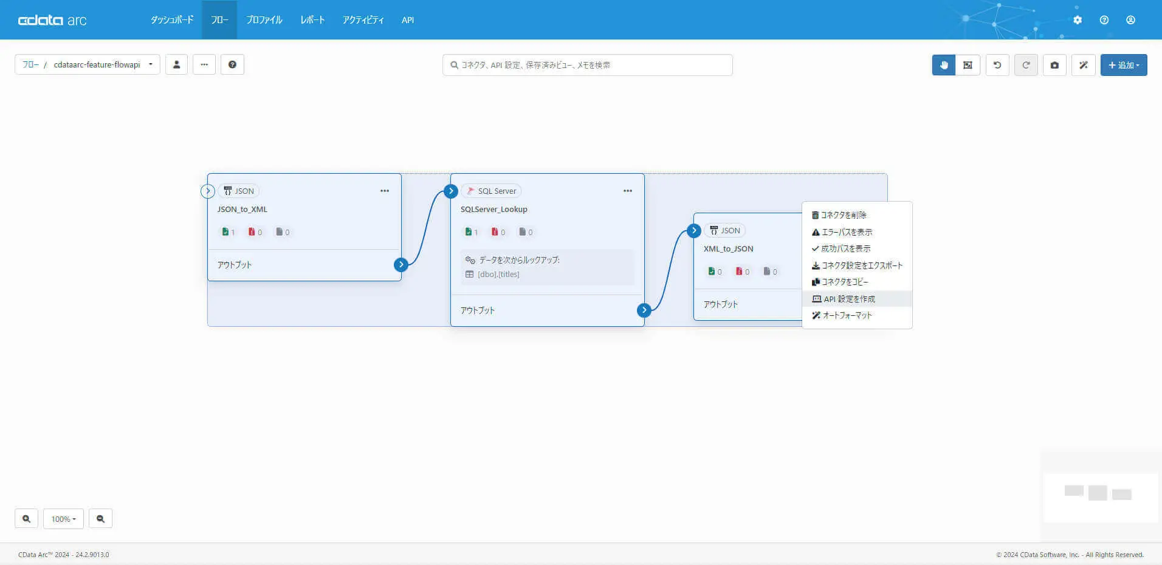The height and width of the screenshot is (565, 1162).
Task: Toggle エラーパスを表示 in the context menu
Action: [x=857, y=232]
